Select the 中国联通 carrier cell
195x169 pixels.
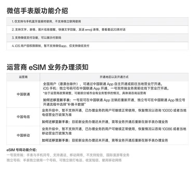(23, 94)
